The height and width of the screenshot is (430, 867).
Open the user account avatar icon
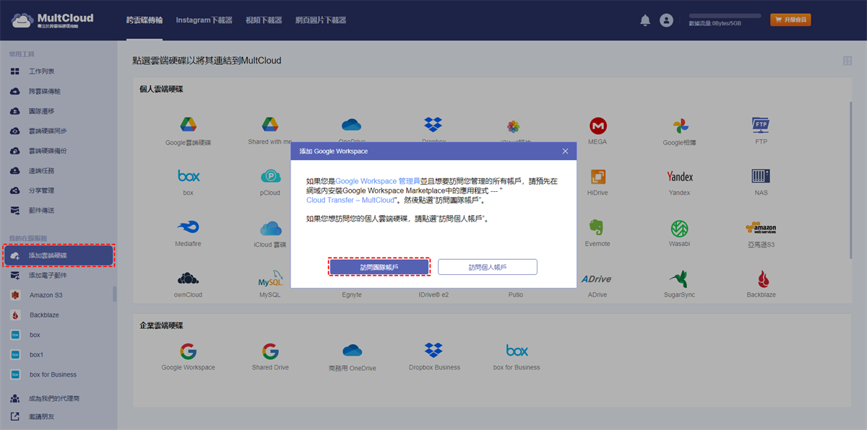(666, 21)
